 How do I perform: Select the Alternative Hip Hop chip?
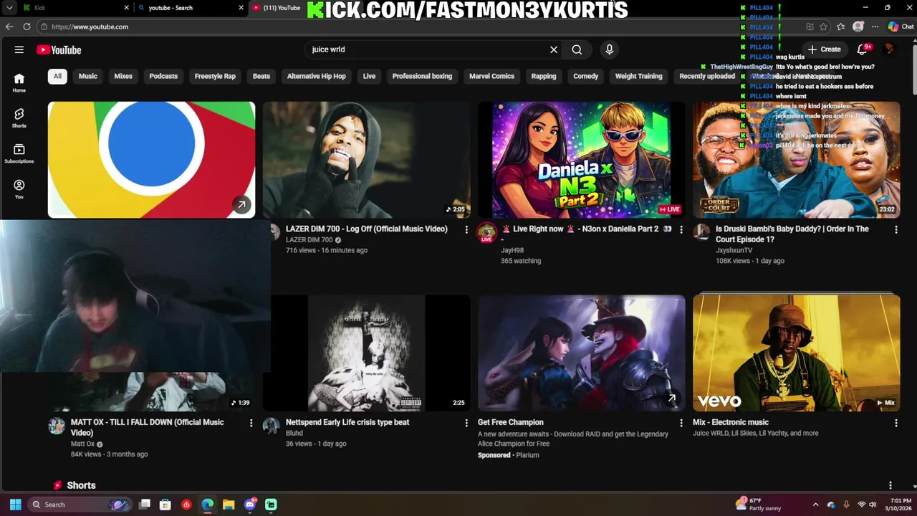[317, 76]
